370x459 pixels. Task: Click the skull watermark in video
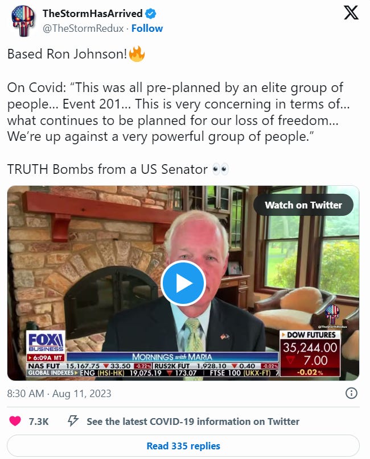[332, 315]
